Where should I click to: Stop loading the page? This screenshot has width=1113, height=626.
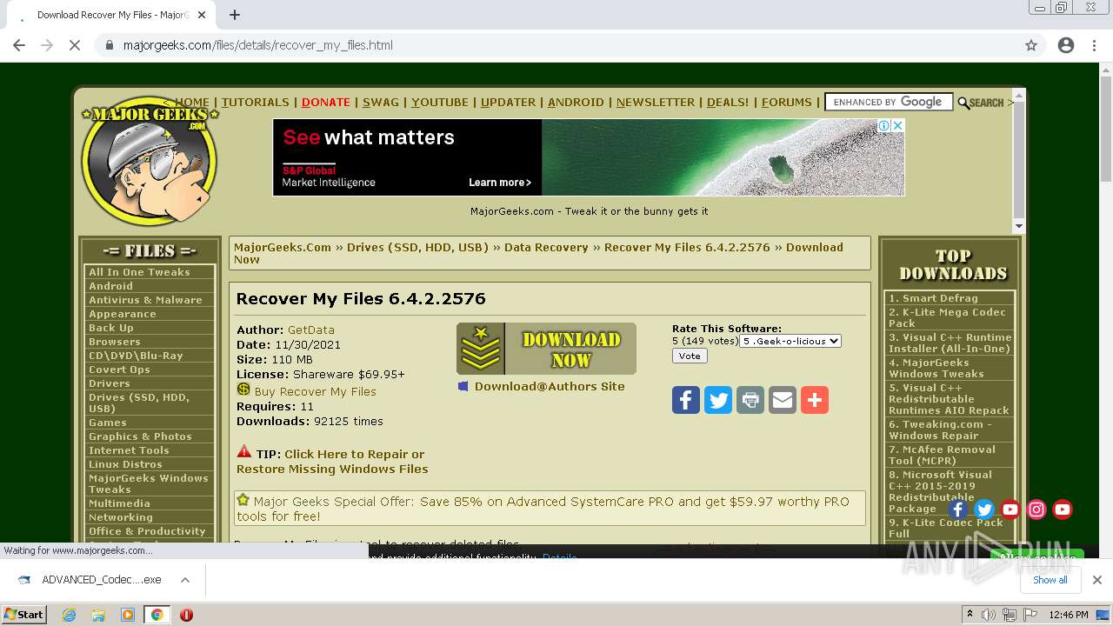pyautogui.click(x=75, y=45)
